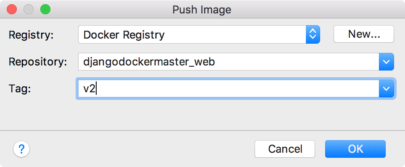Expand the Repository dropdown arrow
405x167 pixels.
[x=387, y=62]
